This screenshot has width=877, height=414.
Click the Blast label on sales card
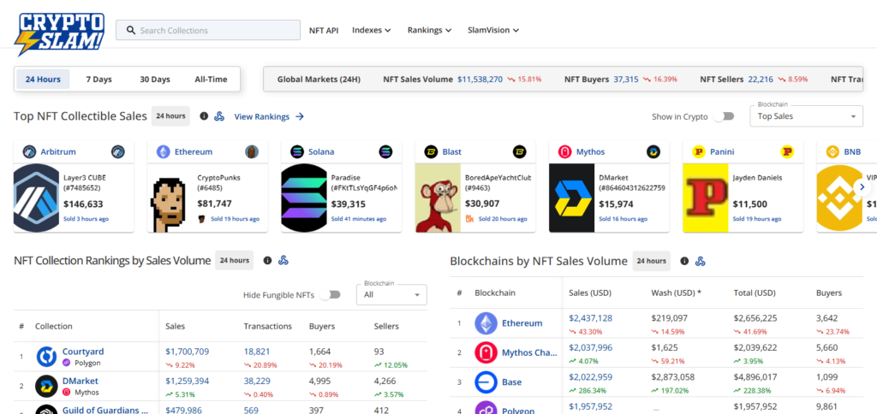tap(452, 151)
